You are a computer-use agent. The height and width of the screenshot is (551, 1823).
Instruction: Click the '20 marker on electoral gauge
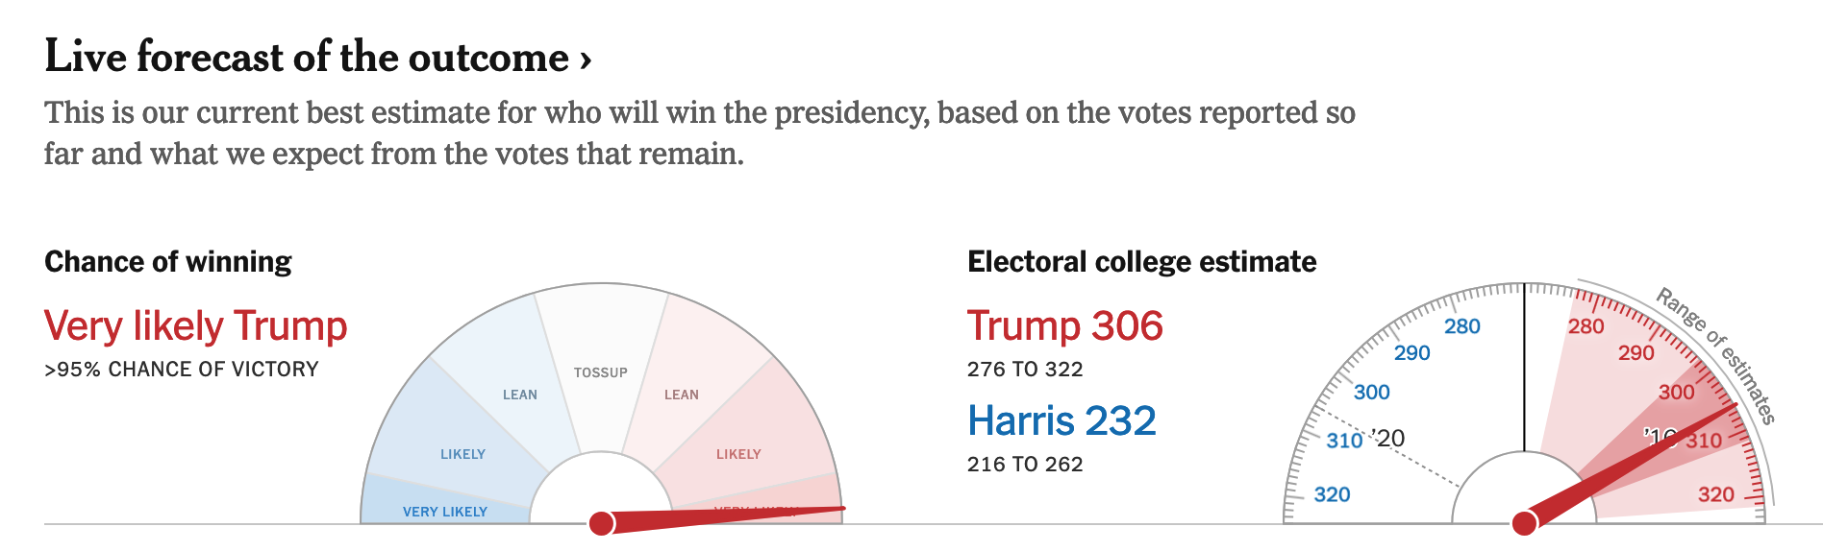[x=1389, y=439]
